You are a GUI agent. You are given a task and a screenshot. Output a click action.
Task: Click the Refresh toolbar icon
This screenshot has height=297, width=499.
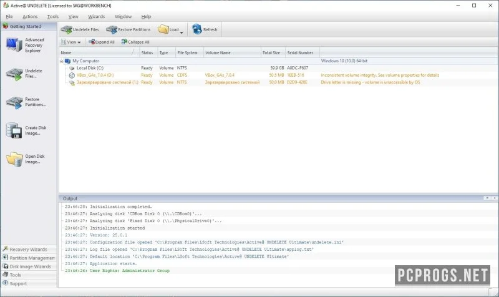[197, 29]
